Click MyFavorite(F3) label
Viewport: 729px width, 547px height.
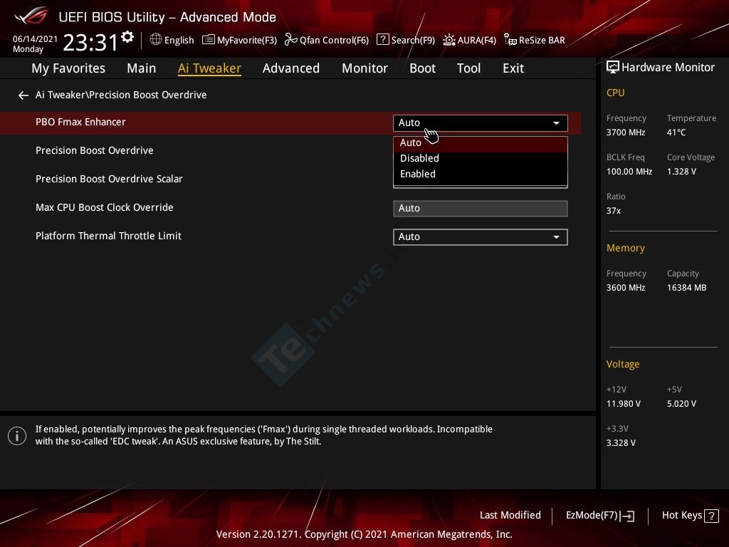[x=247, y=40]
